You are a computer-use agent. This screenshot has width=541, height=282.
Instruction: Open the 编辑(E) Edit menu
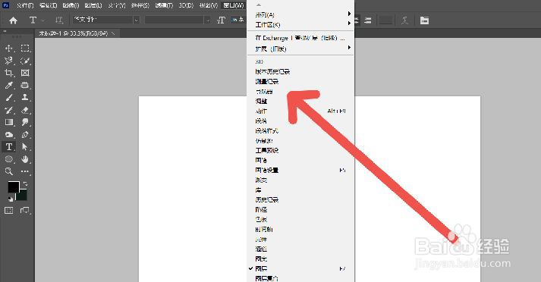48,5
